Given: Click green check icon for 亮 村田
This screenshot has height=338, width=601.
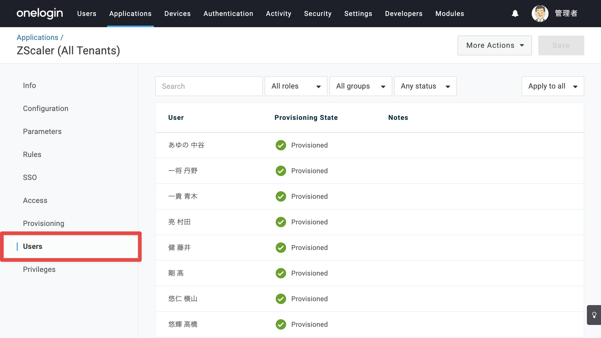Looking at the screenshot, I should coord(281,222).
